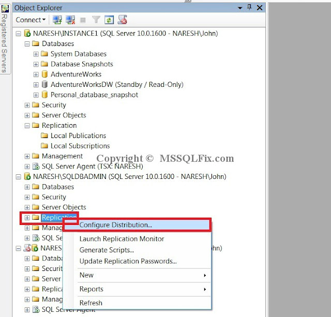331x317 pixels.
Task: Expand Databases under NARESH\SQLDBADMIN
Action: 27,187
